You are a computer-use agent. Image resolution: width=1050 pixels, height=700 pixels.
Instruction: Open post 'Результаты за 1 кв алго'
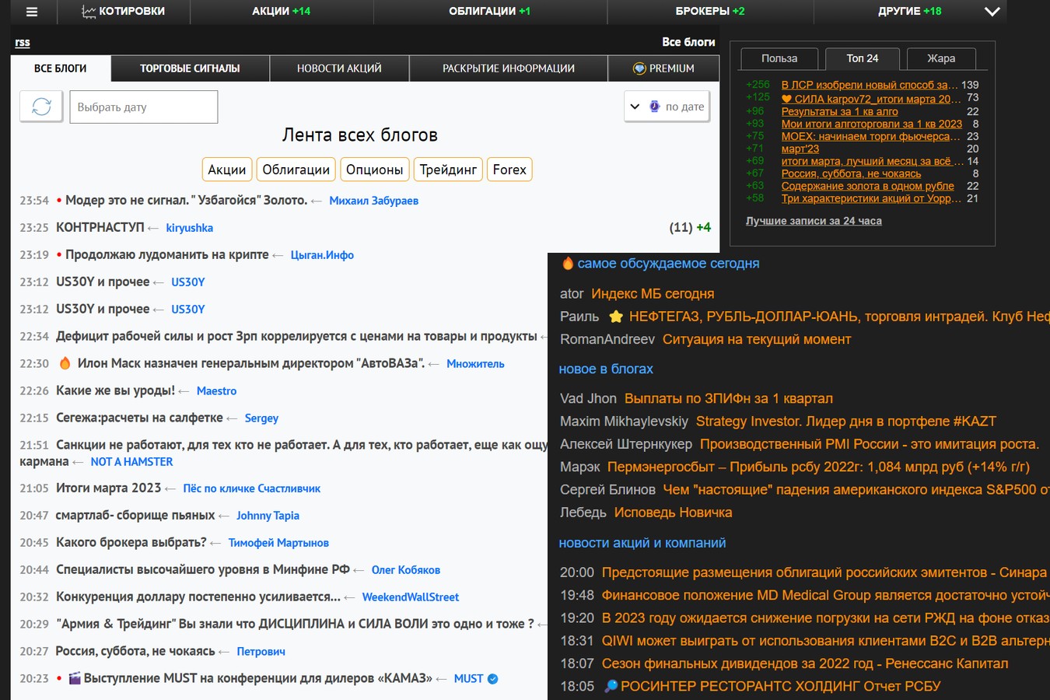pyautogui.click(x=840, y=111)
